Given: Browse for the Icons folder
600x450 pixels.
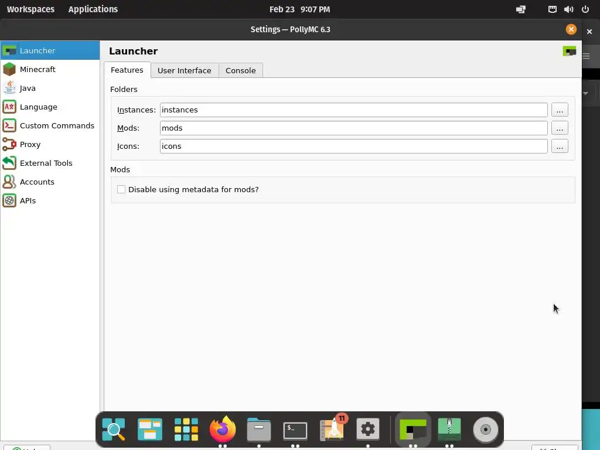Looking at the screenshot, I should (x=560, y=146).
